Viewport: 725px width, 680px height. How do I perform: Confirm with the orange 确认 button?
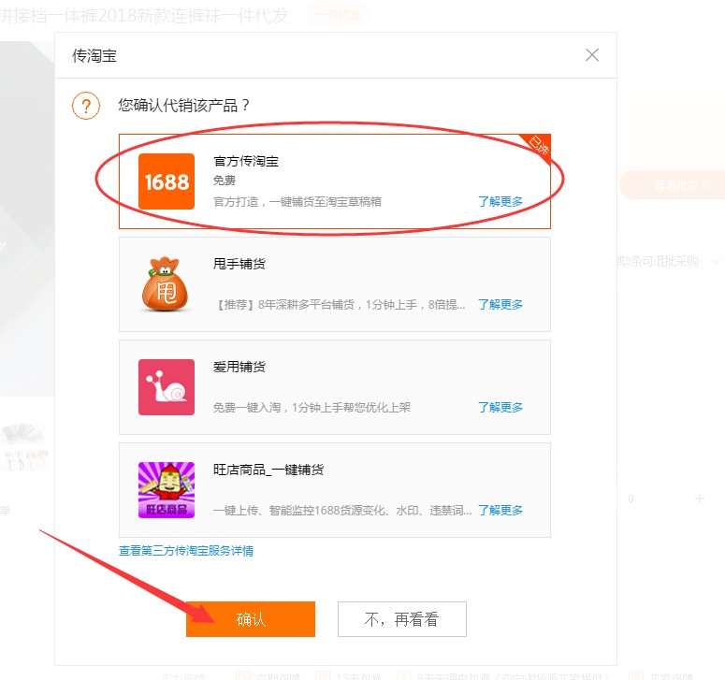(251, 619)
